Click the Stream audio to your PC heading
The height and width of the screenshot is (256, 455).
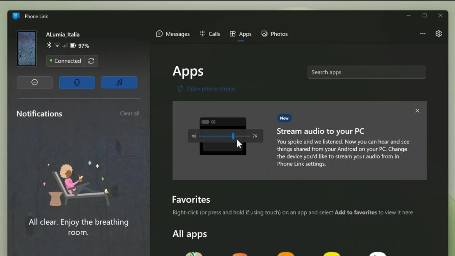[x=321, y=131]
